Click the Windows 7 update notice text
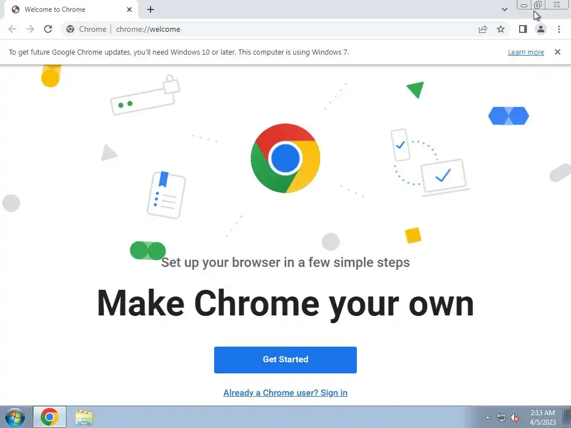This screenshot has width=571, height=428. [x=179, y=52]
